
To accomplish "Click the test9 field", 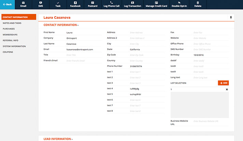I will pyautogui.click(x=211, y=72).
